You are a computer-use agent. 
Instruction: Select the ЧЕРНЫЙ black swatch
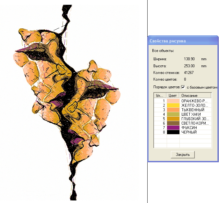(x=173, y=132)
